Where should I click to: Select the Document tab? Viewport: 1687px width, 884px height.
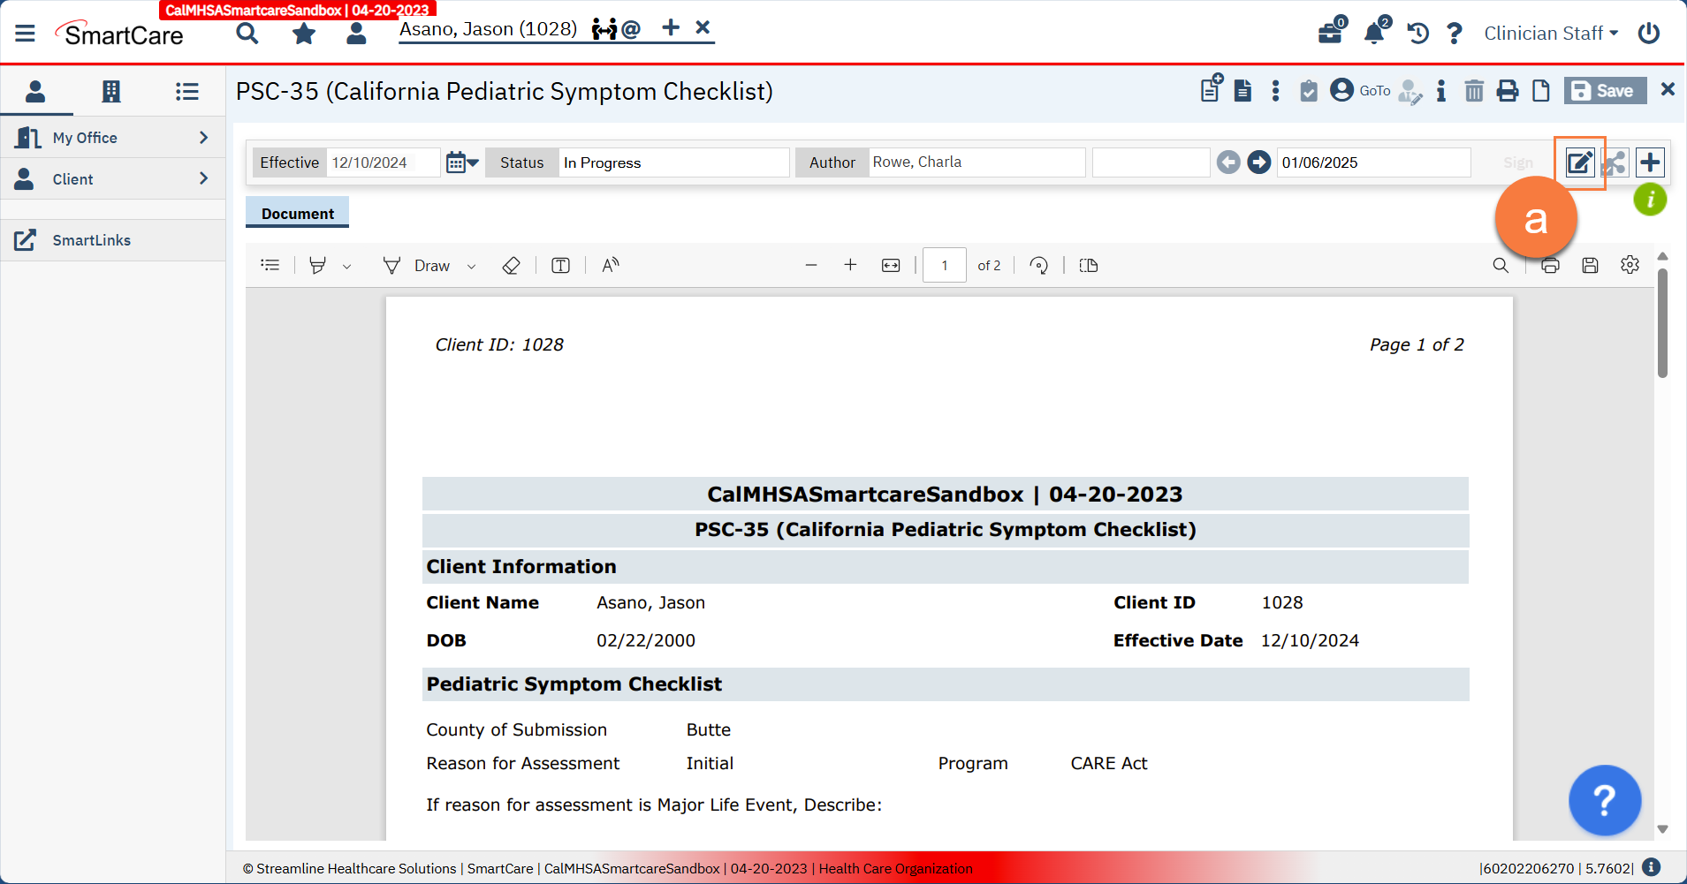point(297,214)
